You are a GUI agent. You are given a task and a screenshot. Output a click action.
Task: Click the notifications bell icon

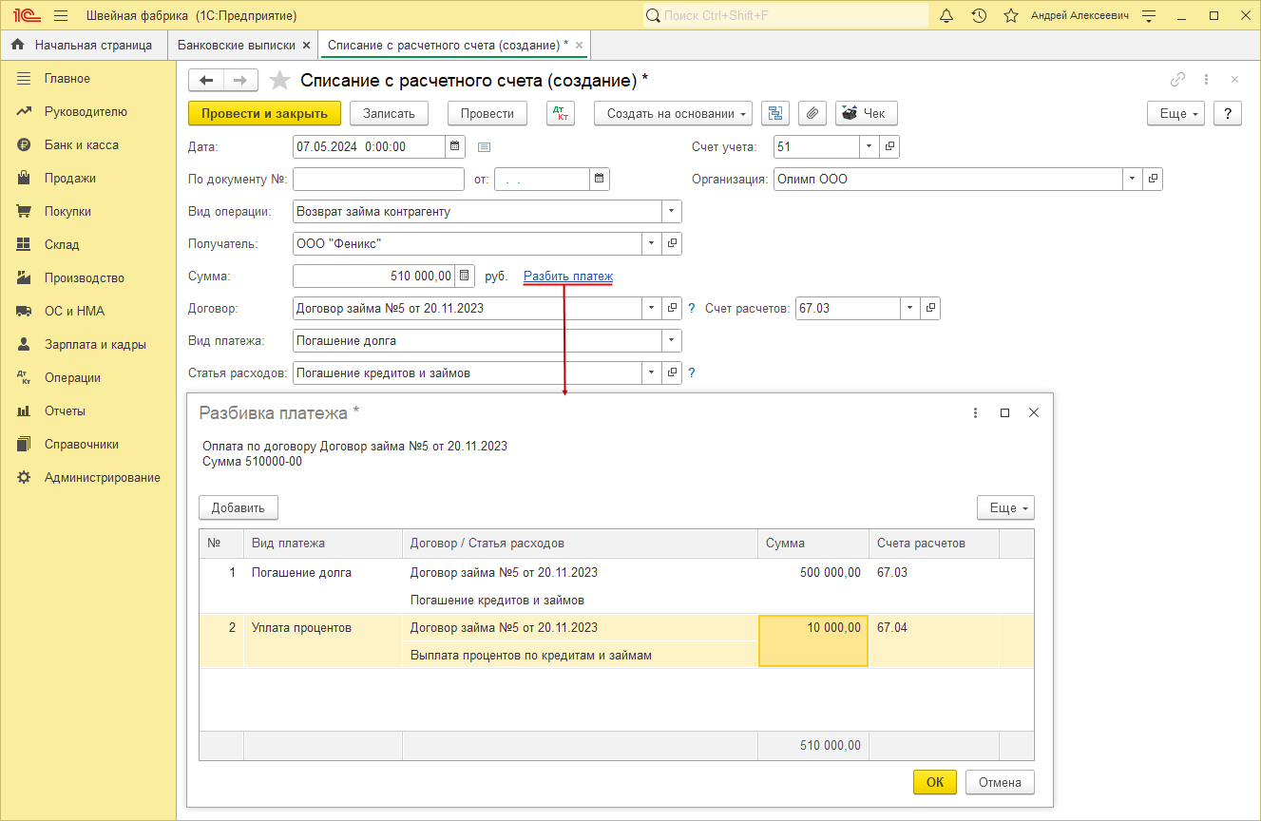coord(946,16)
